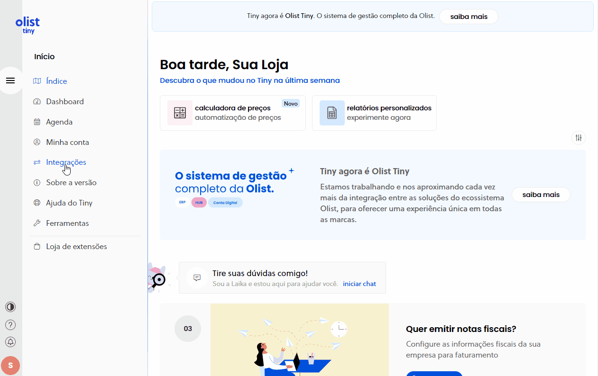Click the step 03 circle indicator

point(188,329)
